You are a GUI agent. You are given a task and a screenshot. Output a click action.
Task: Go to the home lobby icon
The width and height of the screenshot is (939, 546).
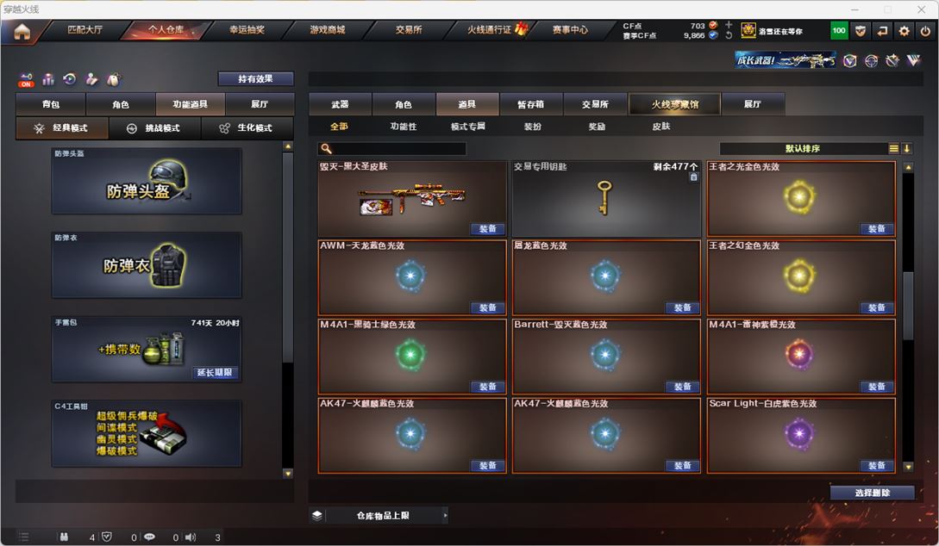click(x=22, y=32)
